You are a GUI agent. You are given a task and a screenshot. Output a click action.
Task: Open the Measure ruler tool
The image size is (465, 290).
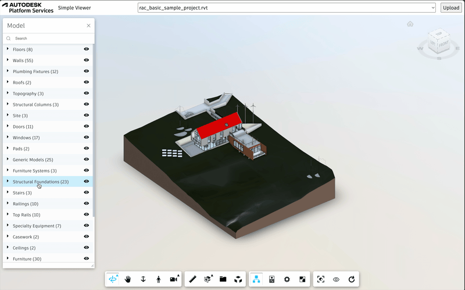[x=192, y=280]
